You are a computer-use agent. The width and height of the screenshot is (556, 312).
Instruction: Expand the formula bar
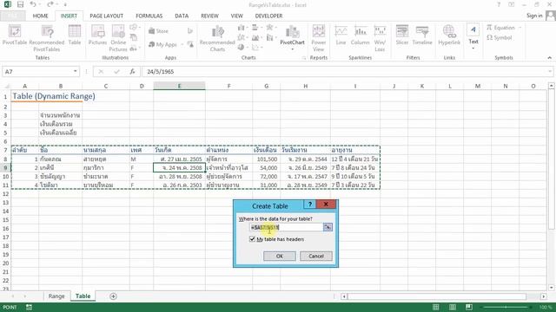tap(550, 71)
